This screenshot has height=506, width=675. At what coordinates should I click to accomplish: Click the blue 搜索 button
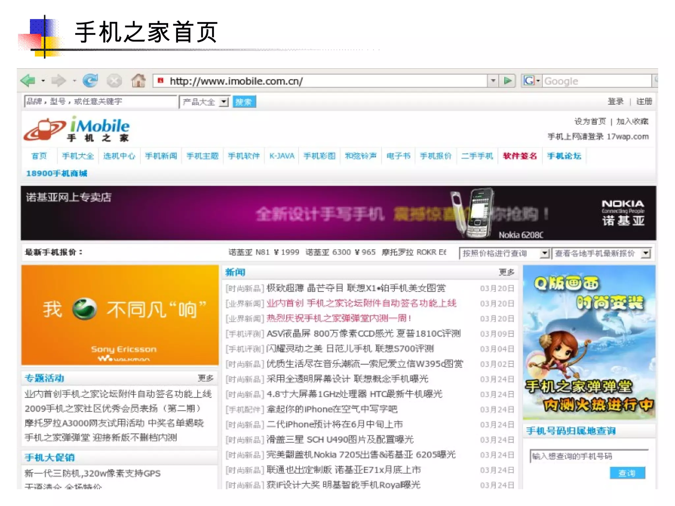244,102
